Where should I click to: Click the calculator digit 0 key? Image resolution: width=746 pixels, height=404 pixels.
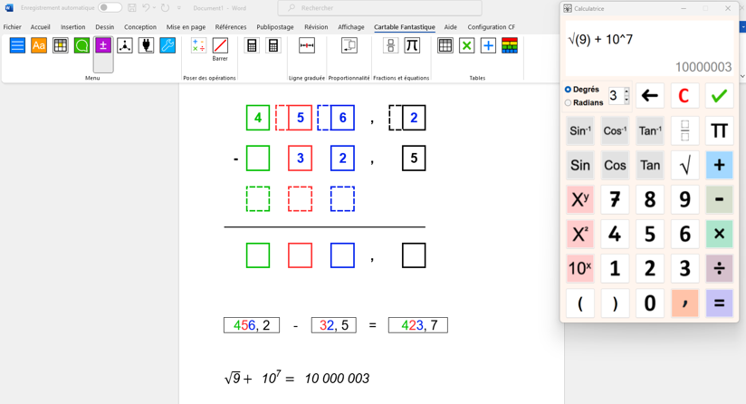click(649, 303)
